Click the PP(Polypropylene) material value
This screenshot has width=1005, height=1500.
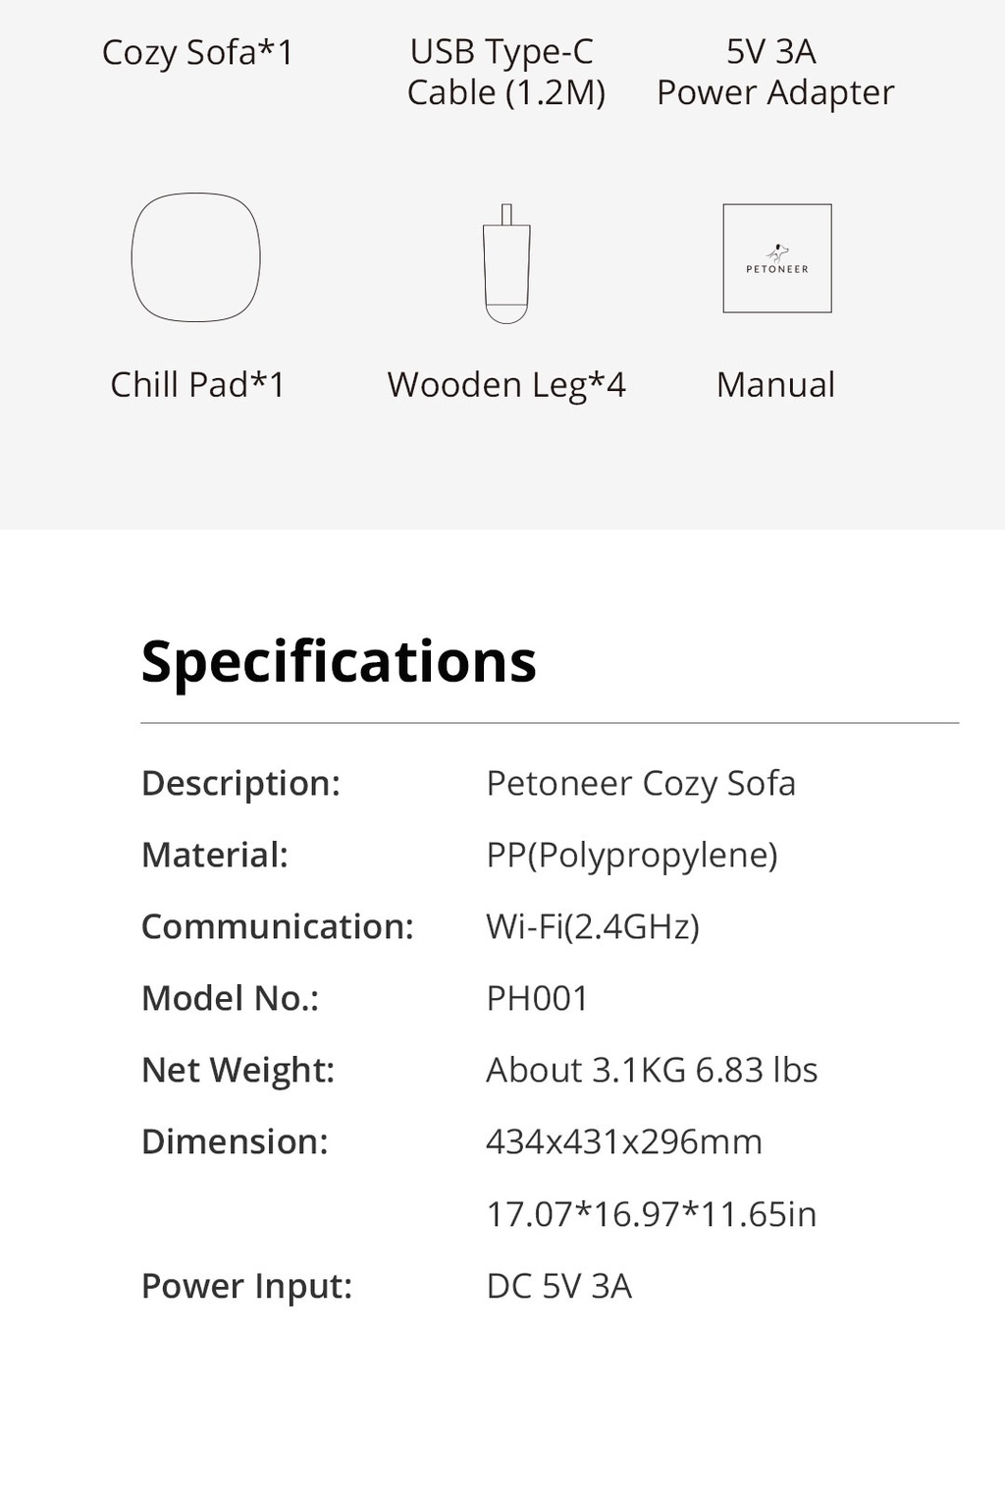coord(632,855)
